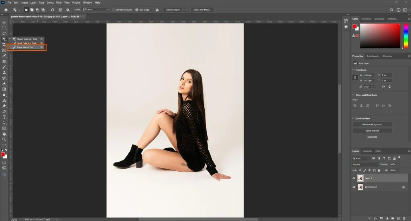Click foreground color swatch in toolbox
The width and height of the screenshot is (411, 221).
pyautogui.click(x=3, y=154)
